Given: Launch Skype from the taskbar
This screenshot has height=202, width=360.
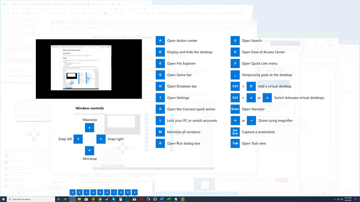Looking at the screenshot, I should pyautogui.click(x=114, y=199).
